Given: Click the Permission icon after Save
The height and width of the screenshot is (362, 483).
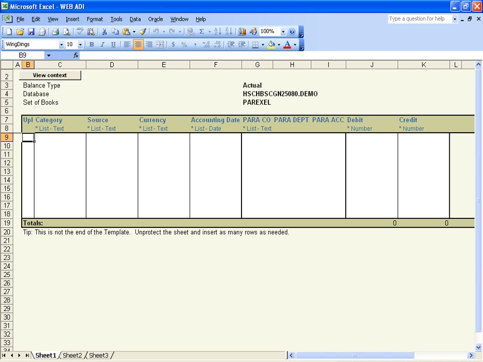Looking at the screenshot, I should tap(42, 31).
